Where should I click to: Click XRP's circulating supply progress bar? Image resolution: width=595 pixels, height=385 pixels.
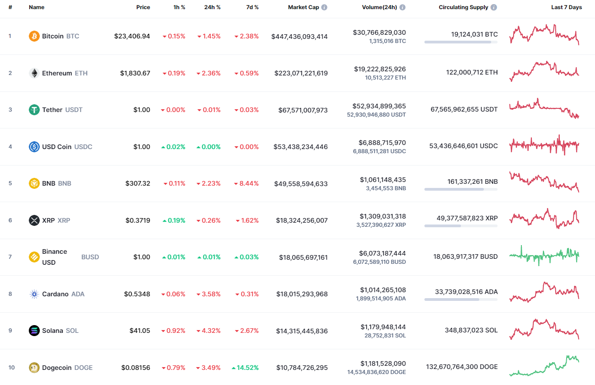coord(461,226)
